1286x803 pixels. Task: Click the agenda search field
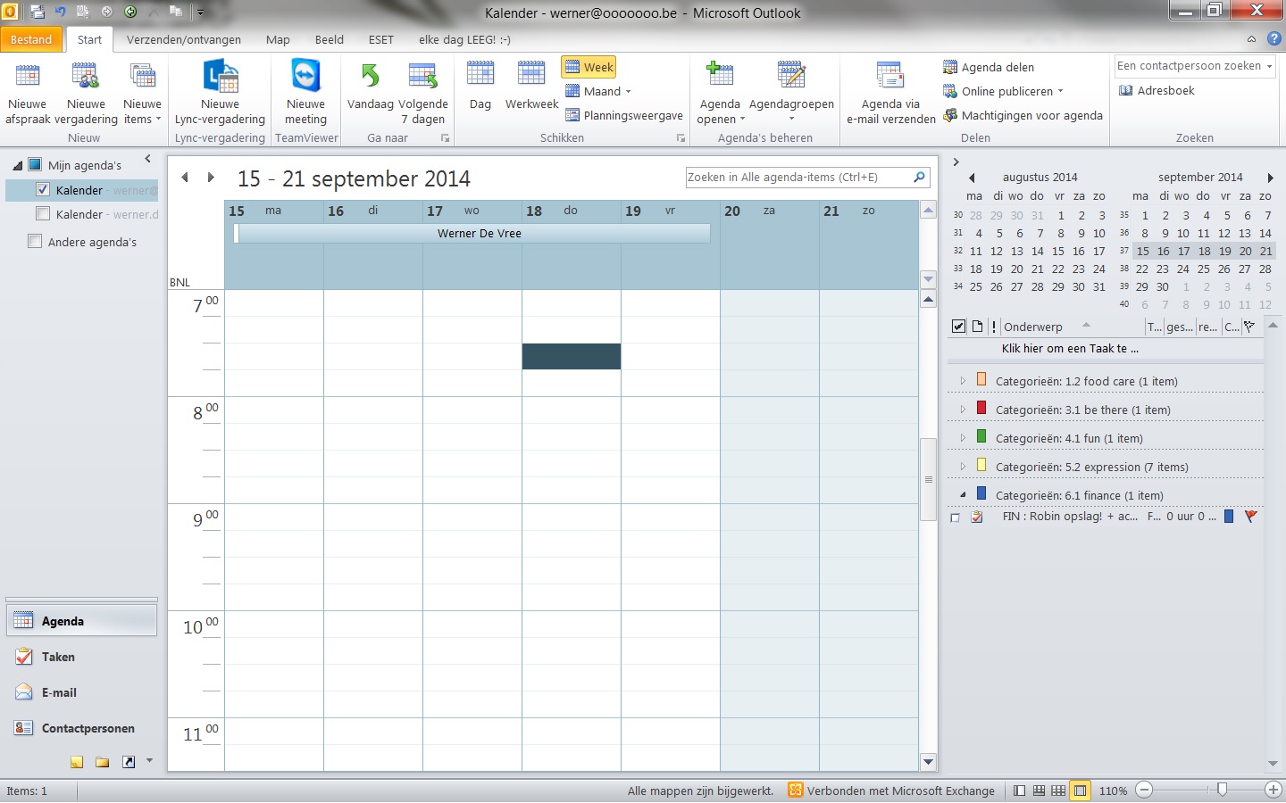(x=797, y=178)
